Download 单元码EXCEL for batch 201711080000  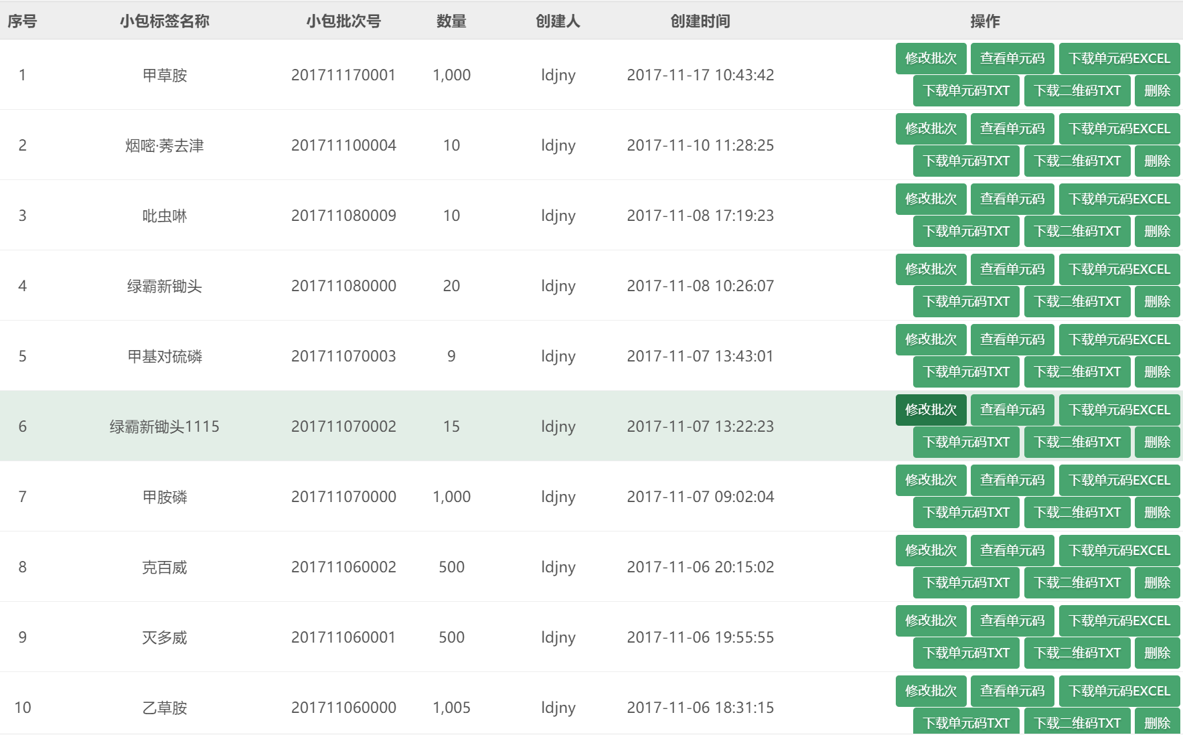pos(1119,269)
